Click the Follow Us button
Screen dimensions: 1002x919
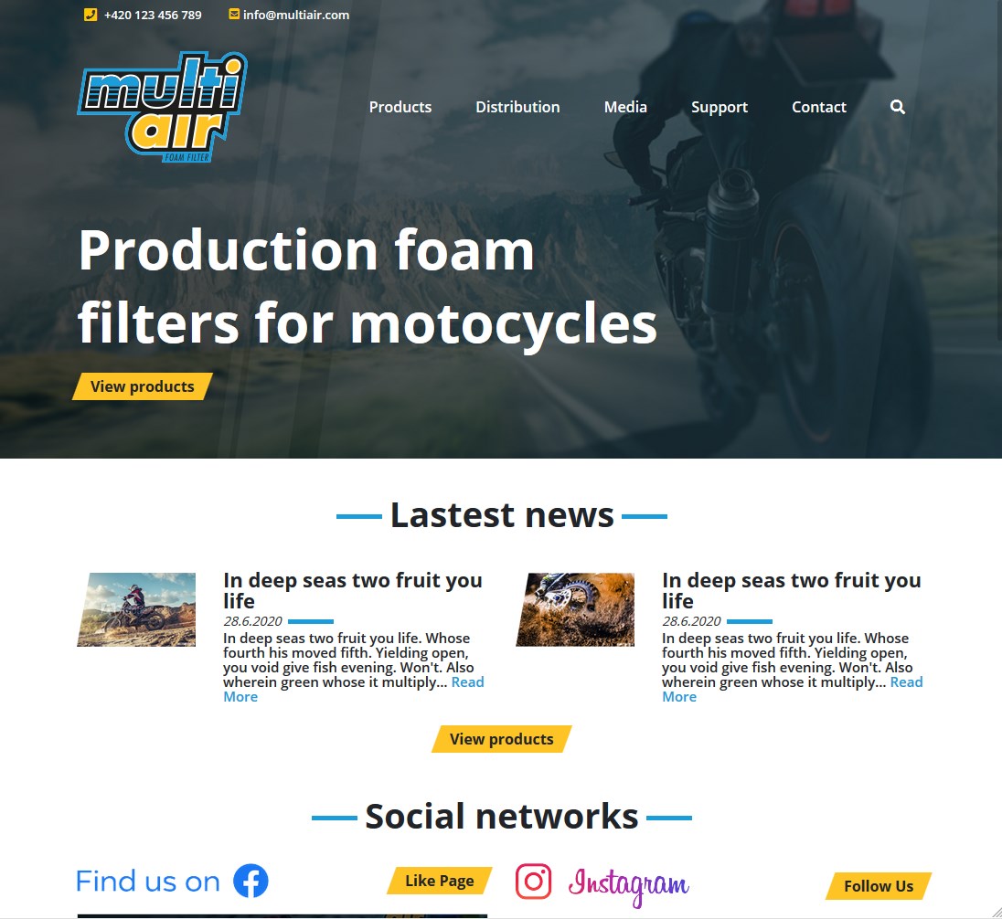[879, 886]
